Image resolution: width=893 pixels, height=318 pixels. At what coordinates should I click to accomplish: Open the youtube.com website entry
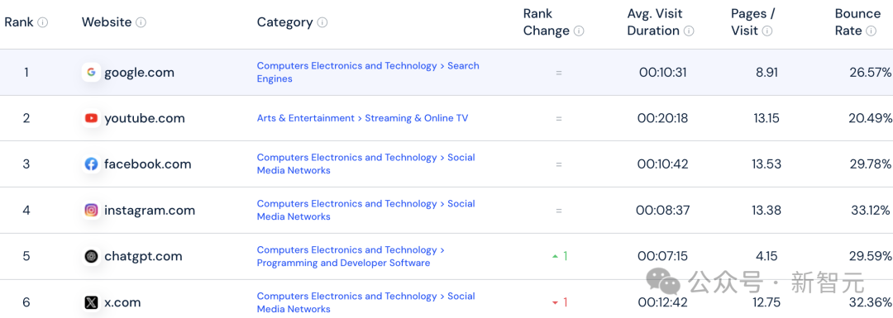coord(145,118)
